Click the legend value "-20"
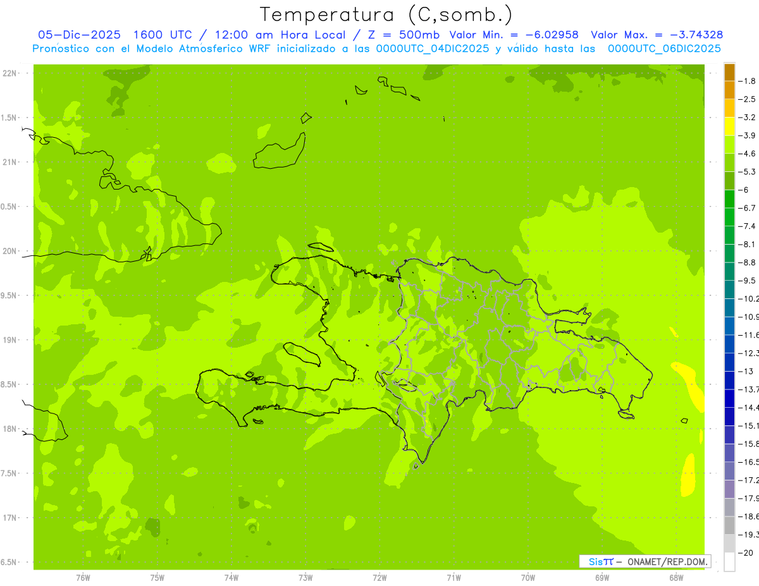Viewport: 759px width, 586px height. (x=746, y=553)
